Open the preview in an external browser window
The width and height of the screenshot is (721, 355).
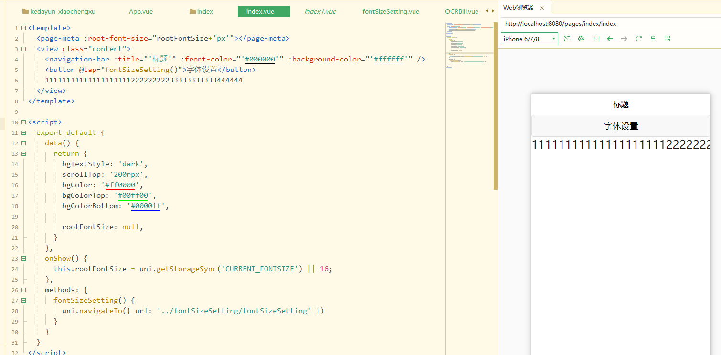[x=567, y=38]
